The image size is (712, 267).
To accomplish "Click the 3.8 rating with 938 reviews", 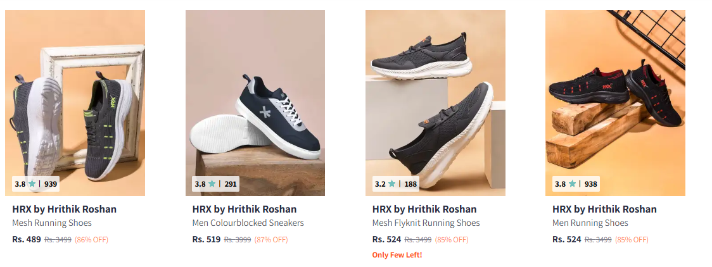I will click(x=576, y=184).
